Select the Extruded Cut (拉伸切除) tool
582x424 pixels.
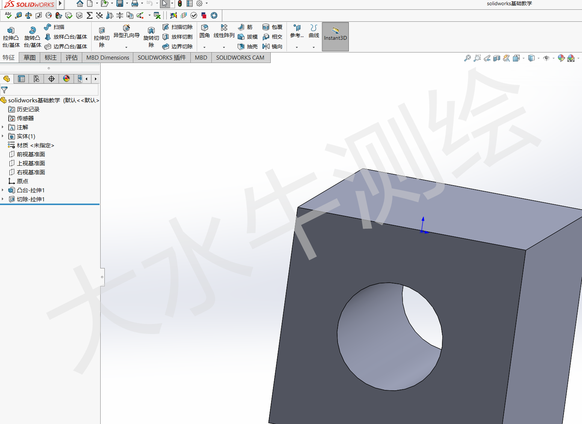point(101,36)
